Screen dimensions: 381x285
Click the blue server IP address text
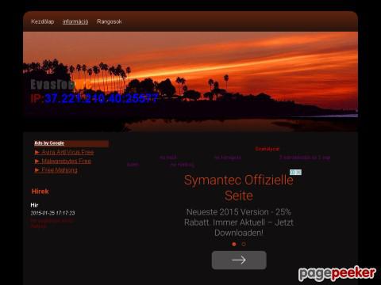pyautogui.click(x=101, y=98)
